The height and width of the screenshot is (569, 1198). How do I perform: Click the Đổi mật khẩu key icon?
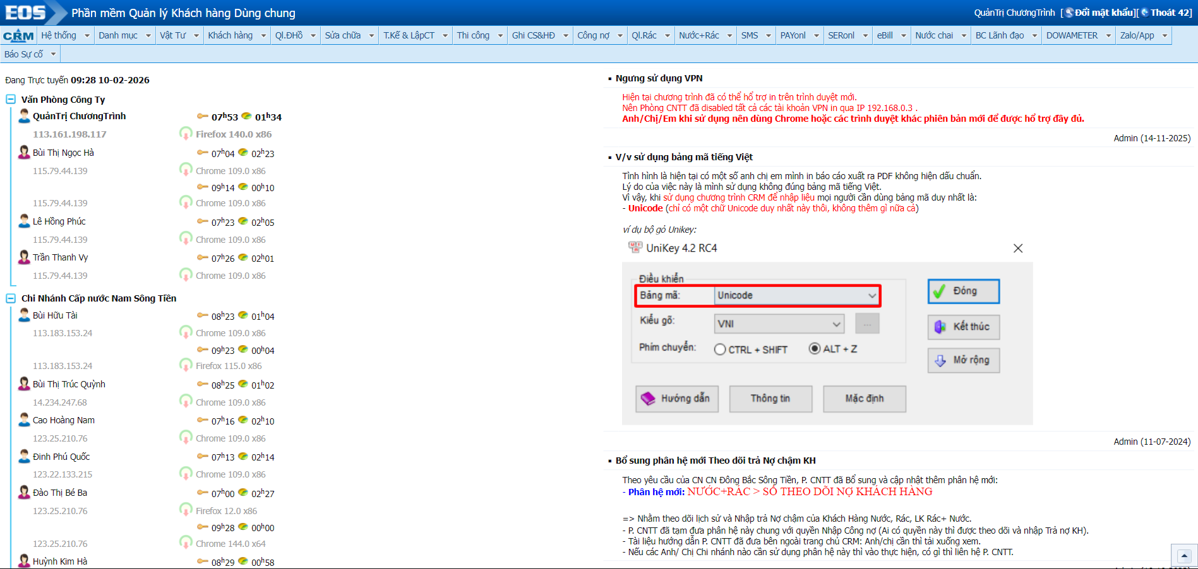1070,13
